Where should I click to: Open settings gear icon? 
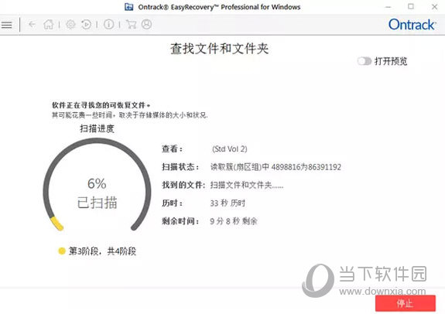(x=70, y=25)
